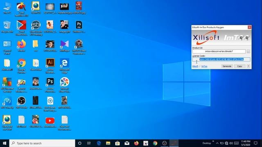Open the Desktop toolbar on taskbar
The image size is (262, 147).
pos(207,143)
